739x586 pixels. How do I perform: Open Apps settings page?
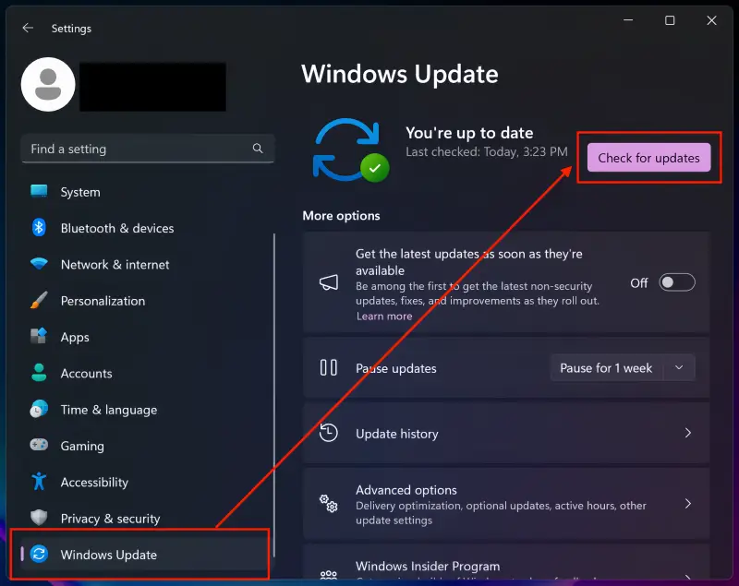click(147, 337)
